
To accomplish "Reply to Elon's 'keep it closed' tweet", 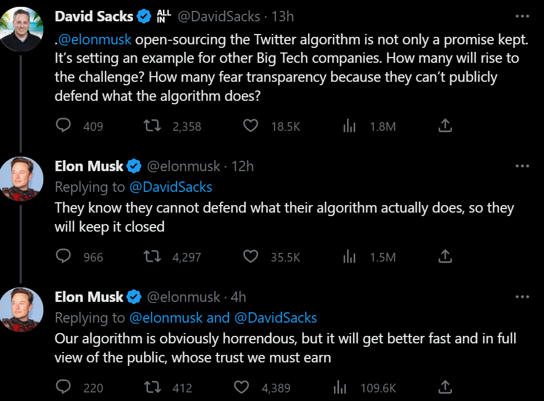I will (64, 256).
